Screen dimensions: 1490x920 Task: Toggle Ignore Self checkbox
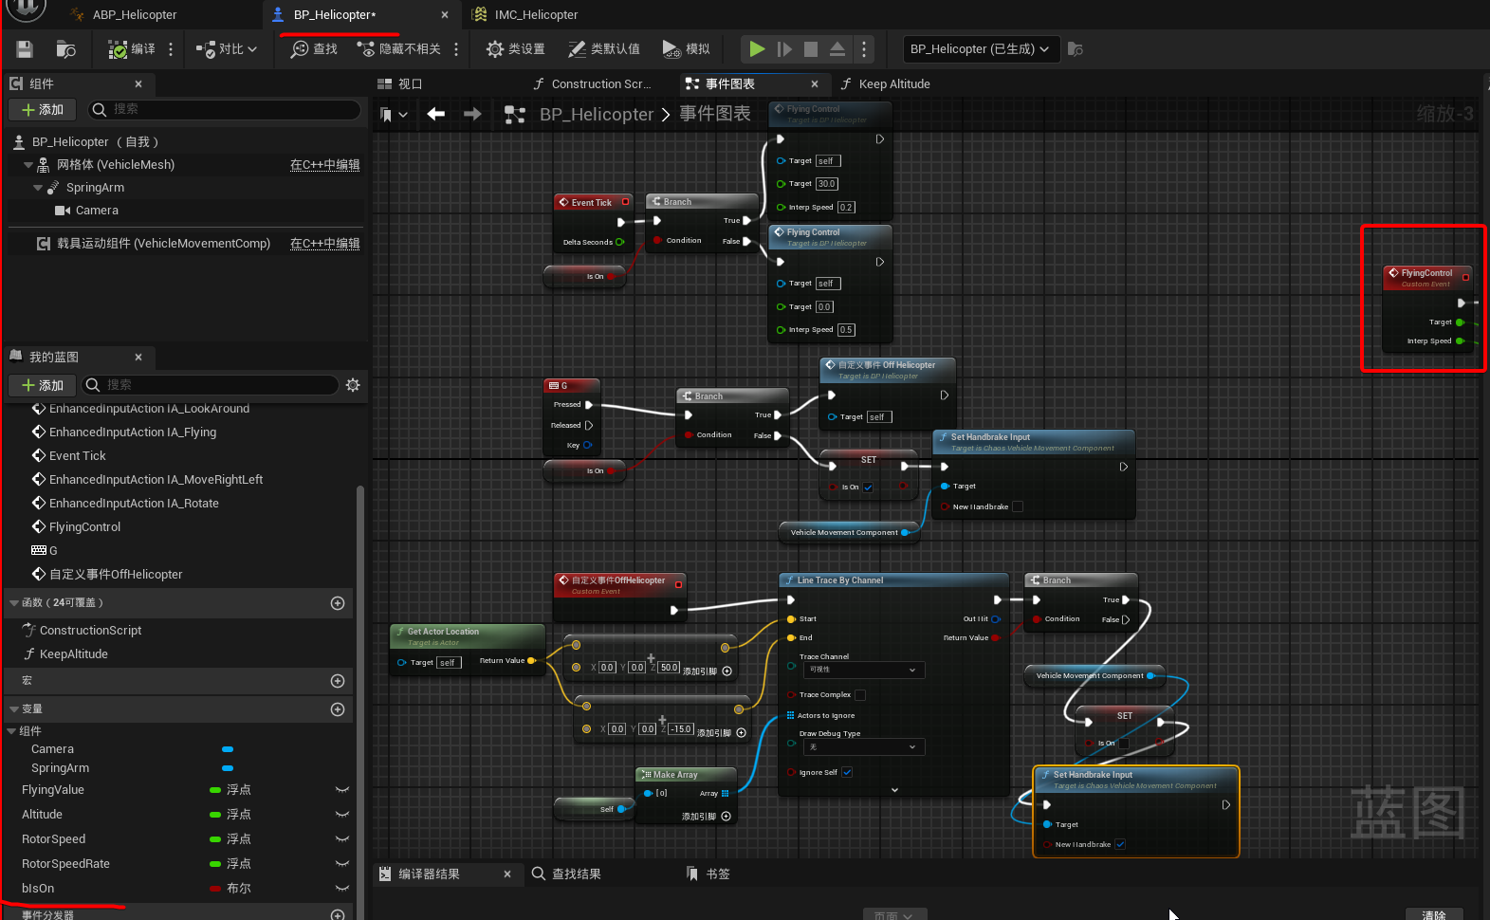[847, 772]
